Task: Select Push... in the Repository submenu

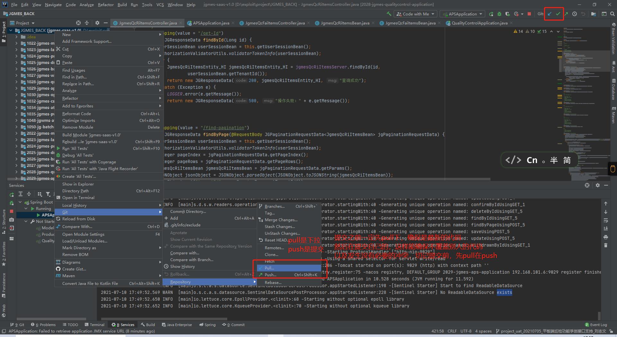Action: [289, 275]
